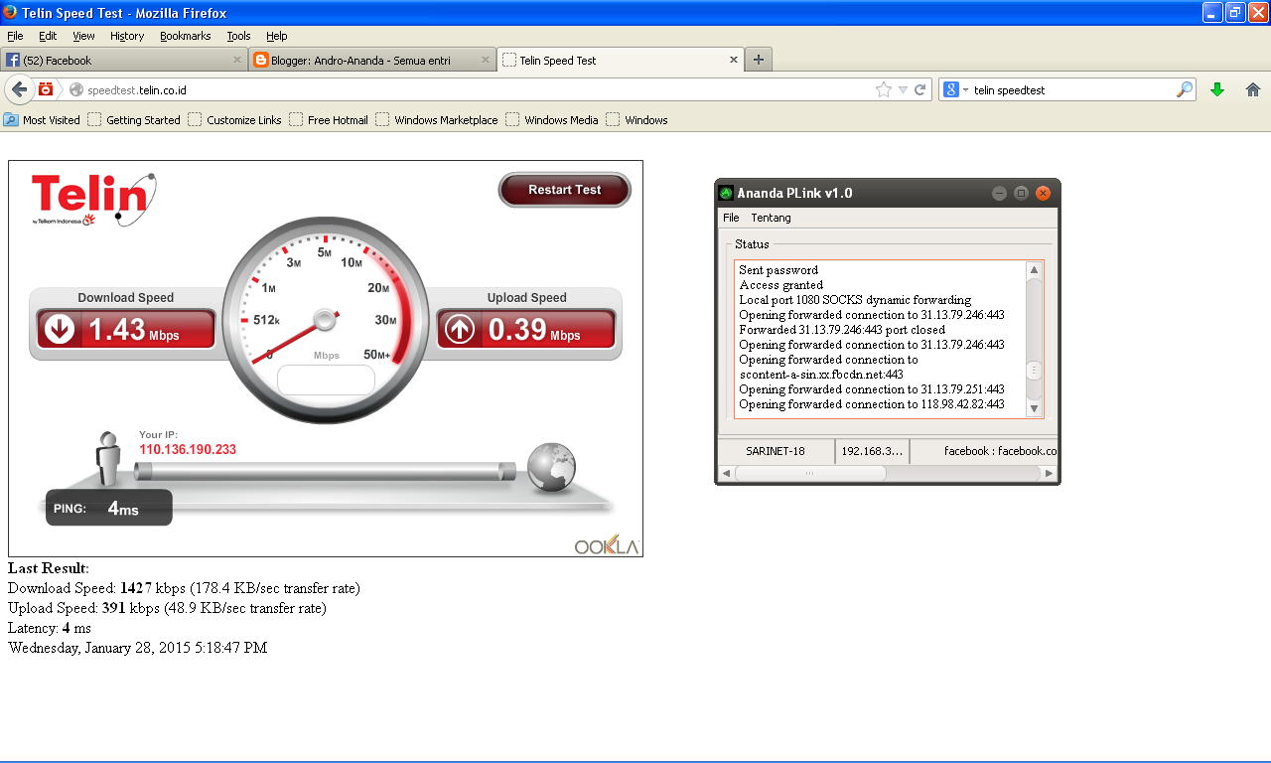Click the Ananda PLink app icon

[727, 193]
